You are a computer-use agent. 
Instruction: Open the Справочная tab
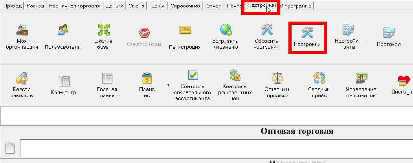point(185,6)
